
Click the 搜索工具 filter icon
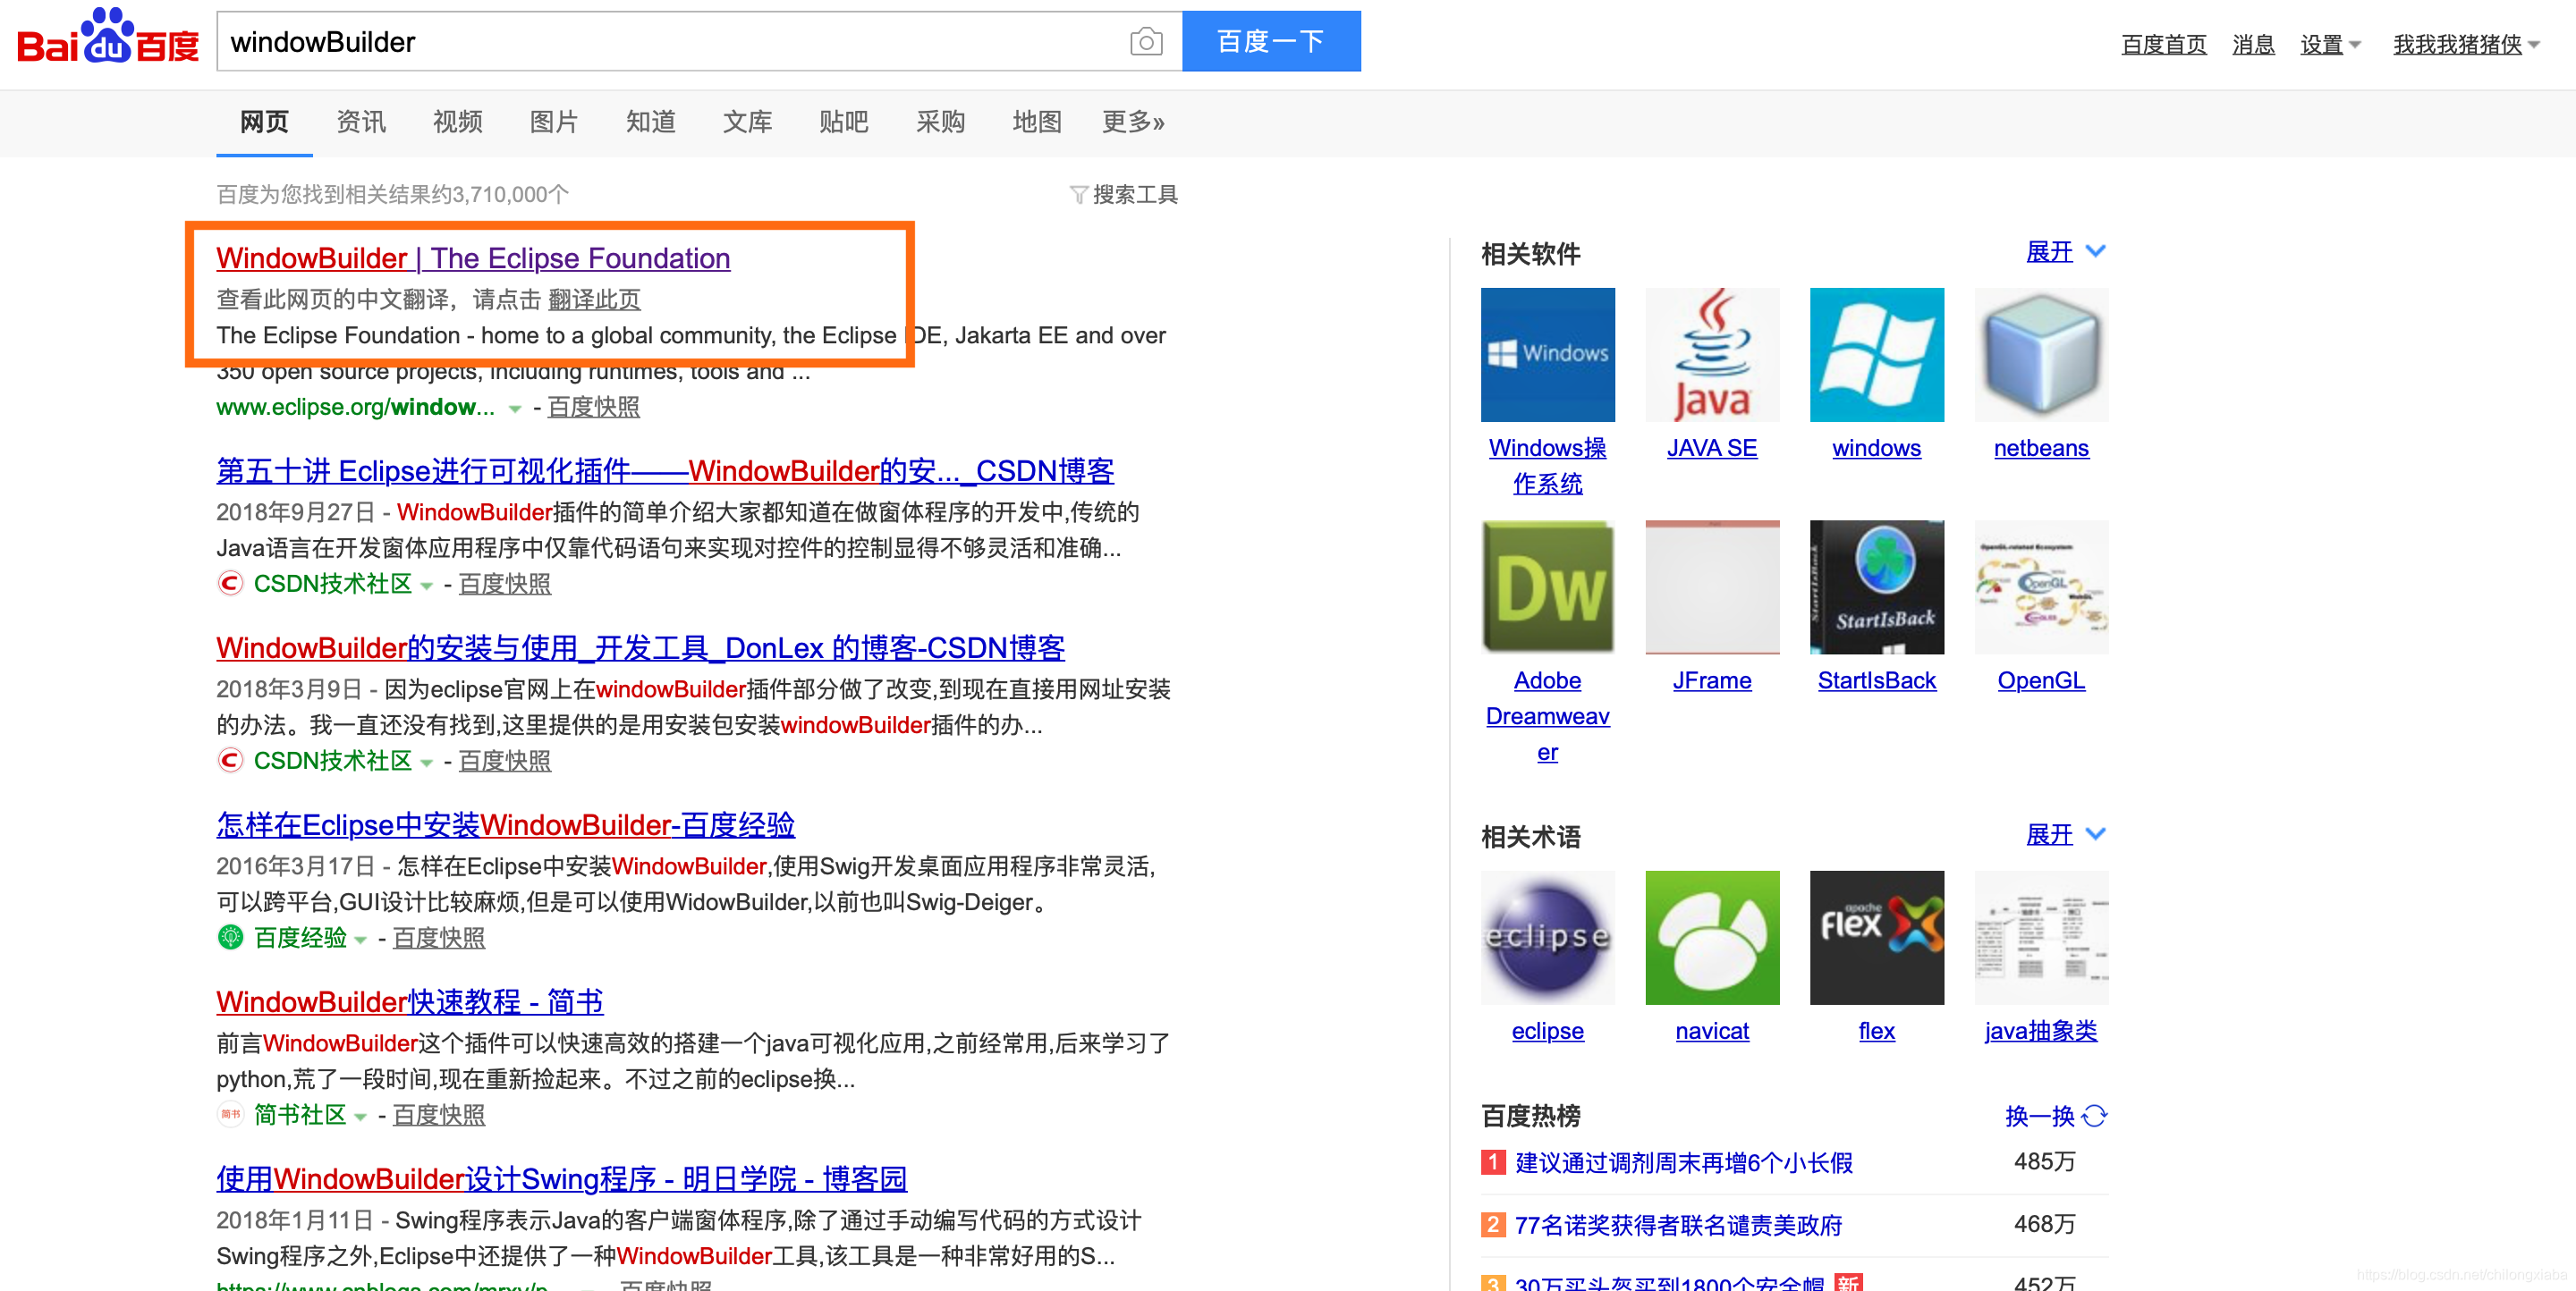coord(1078,194)
